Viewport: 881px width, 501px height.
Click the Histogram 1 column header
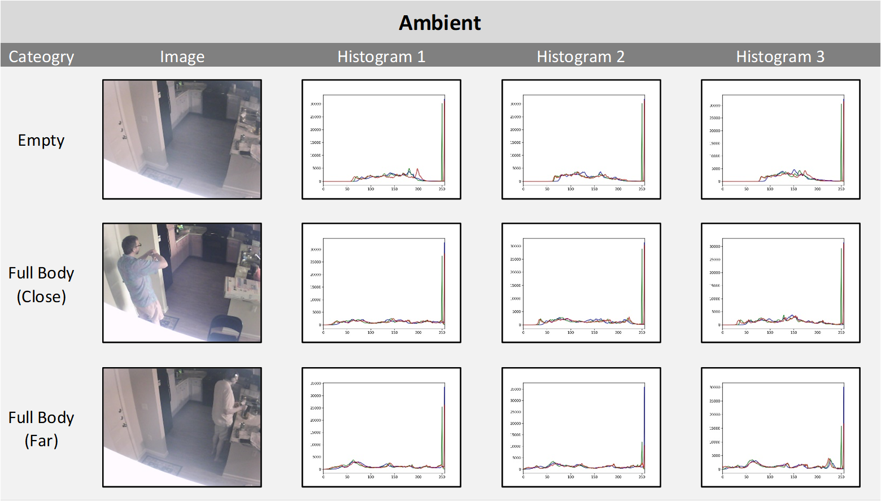pos(381,56)
